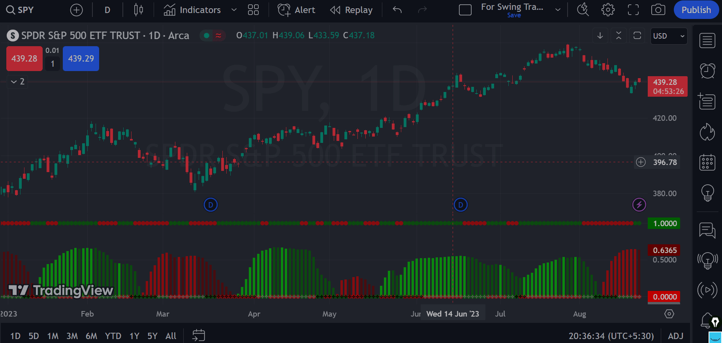This screenshot has width=722, height=343.
Task: Open the Go to date calendar icon
Action: coord(198,336)
